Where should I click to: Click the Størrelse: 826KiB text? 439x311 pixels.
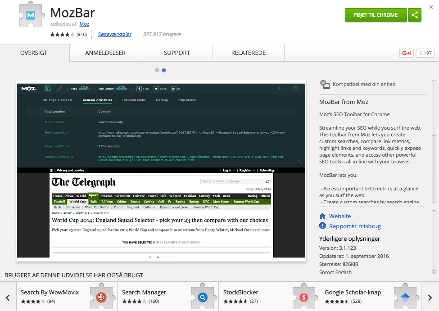(339, 264)
